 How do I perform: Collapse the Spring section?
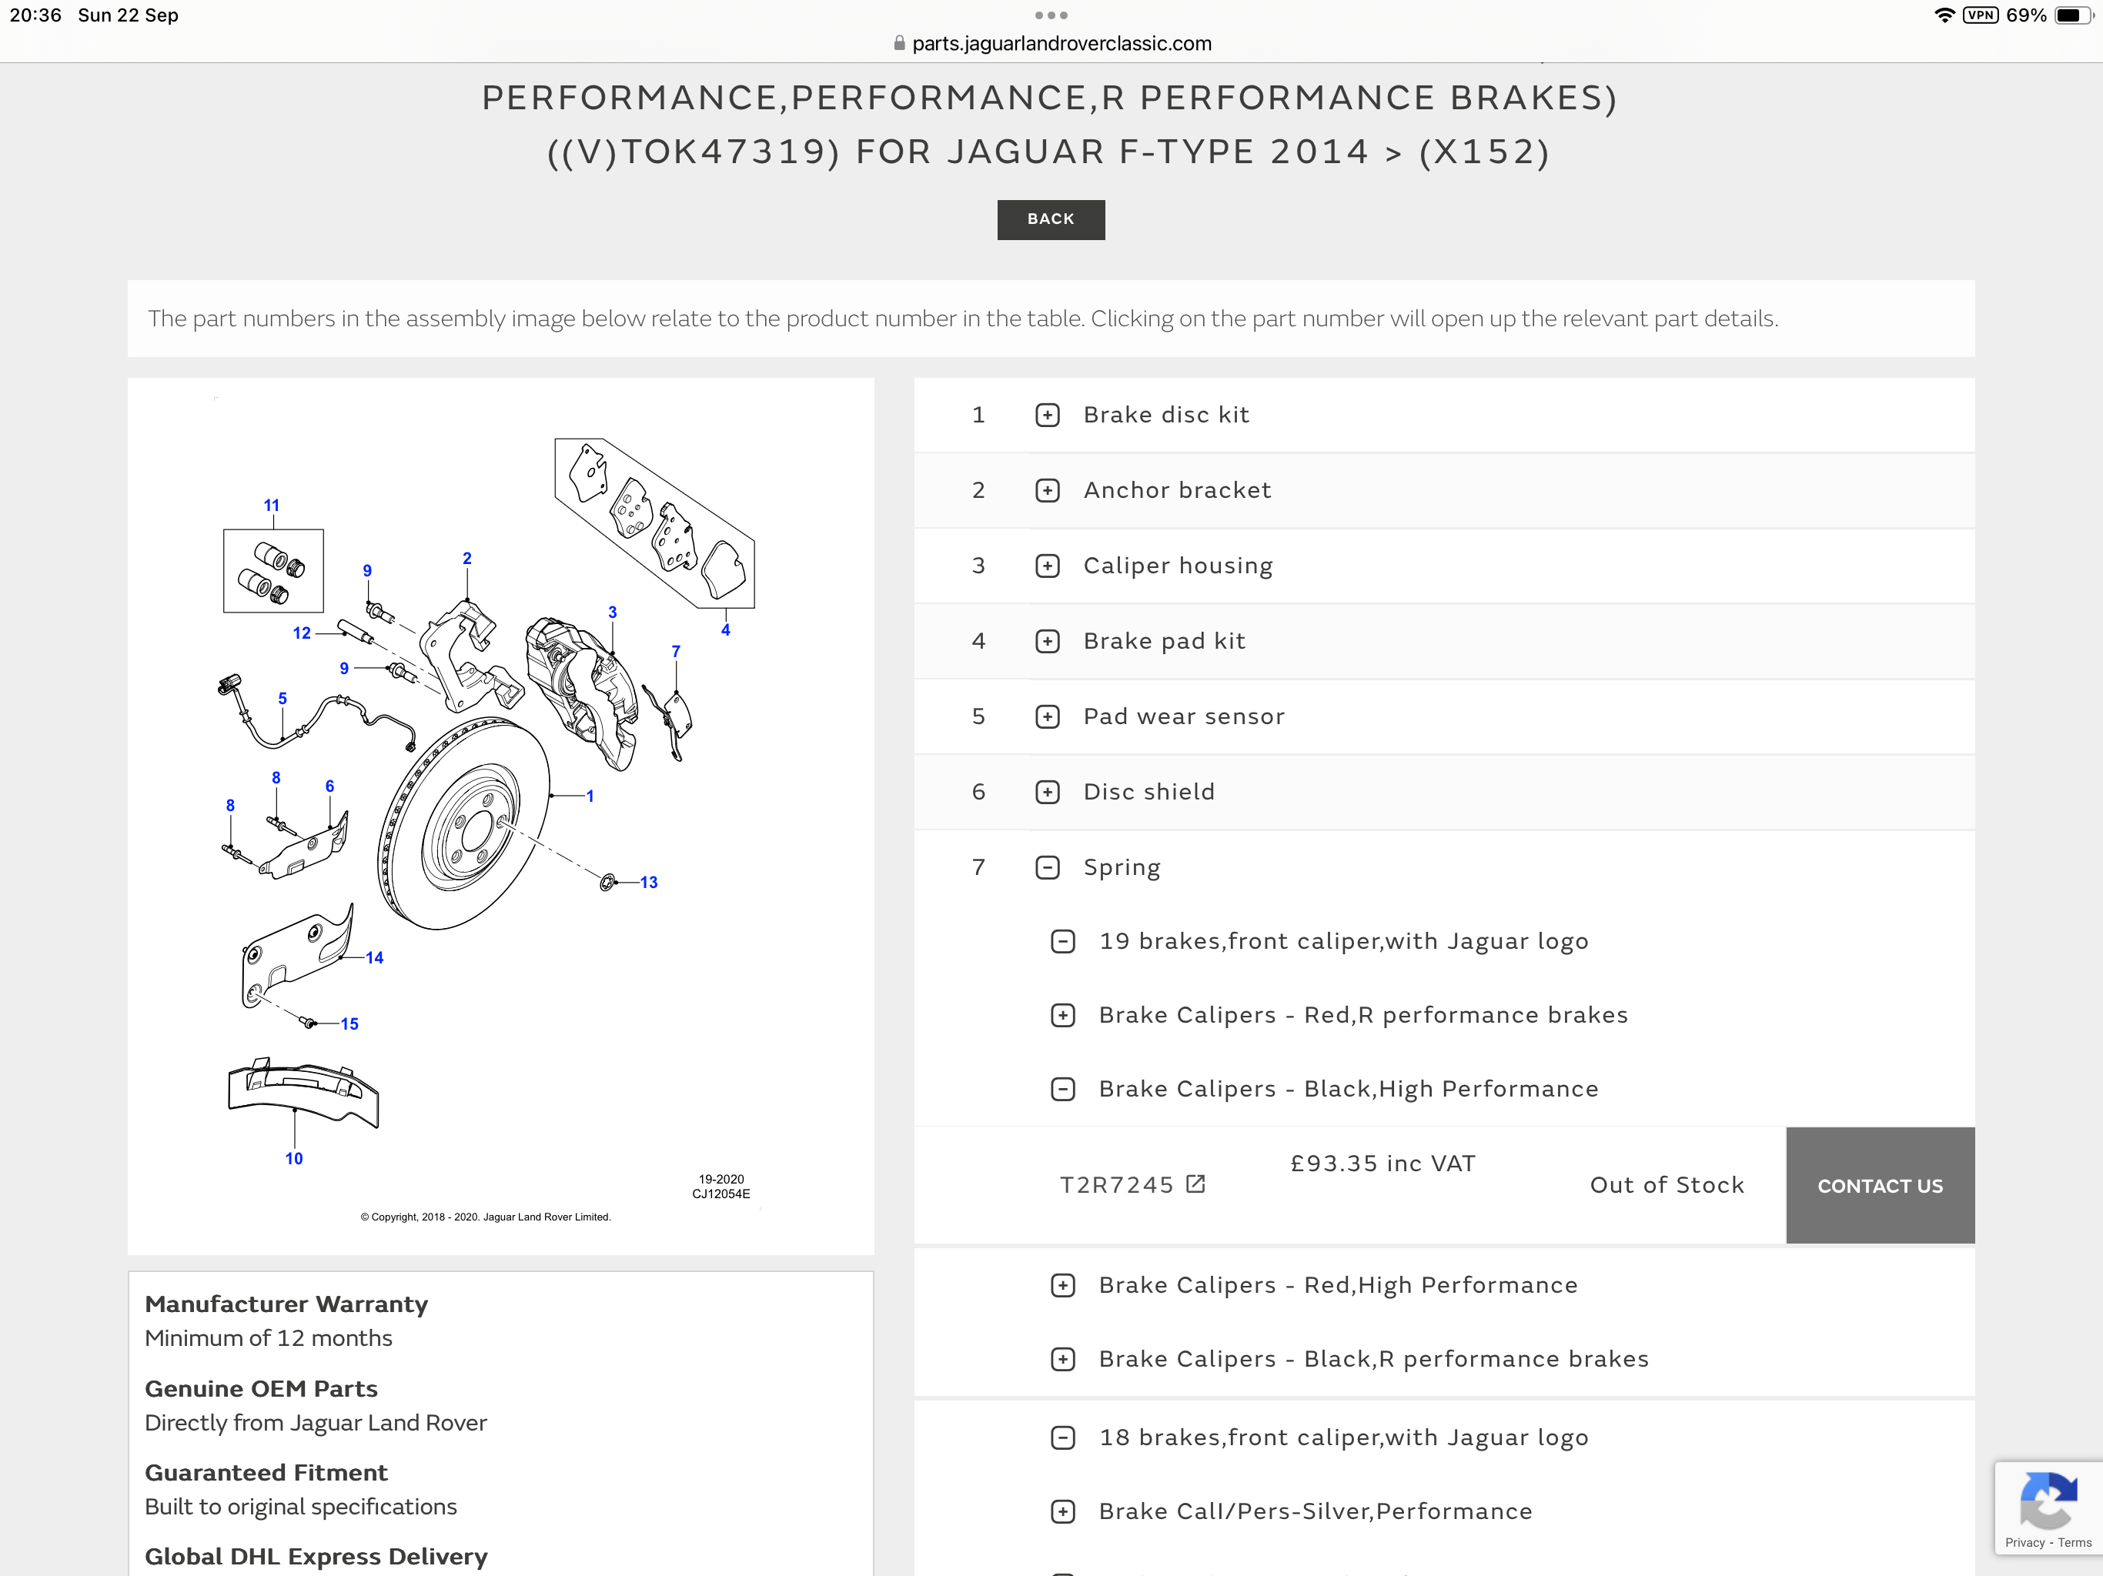tap(1047, 868)
